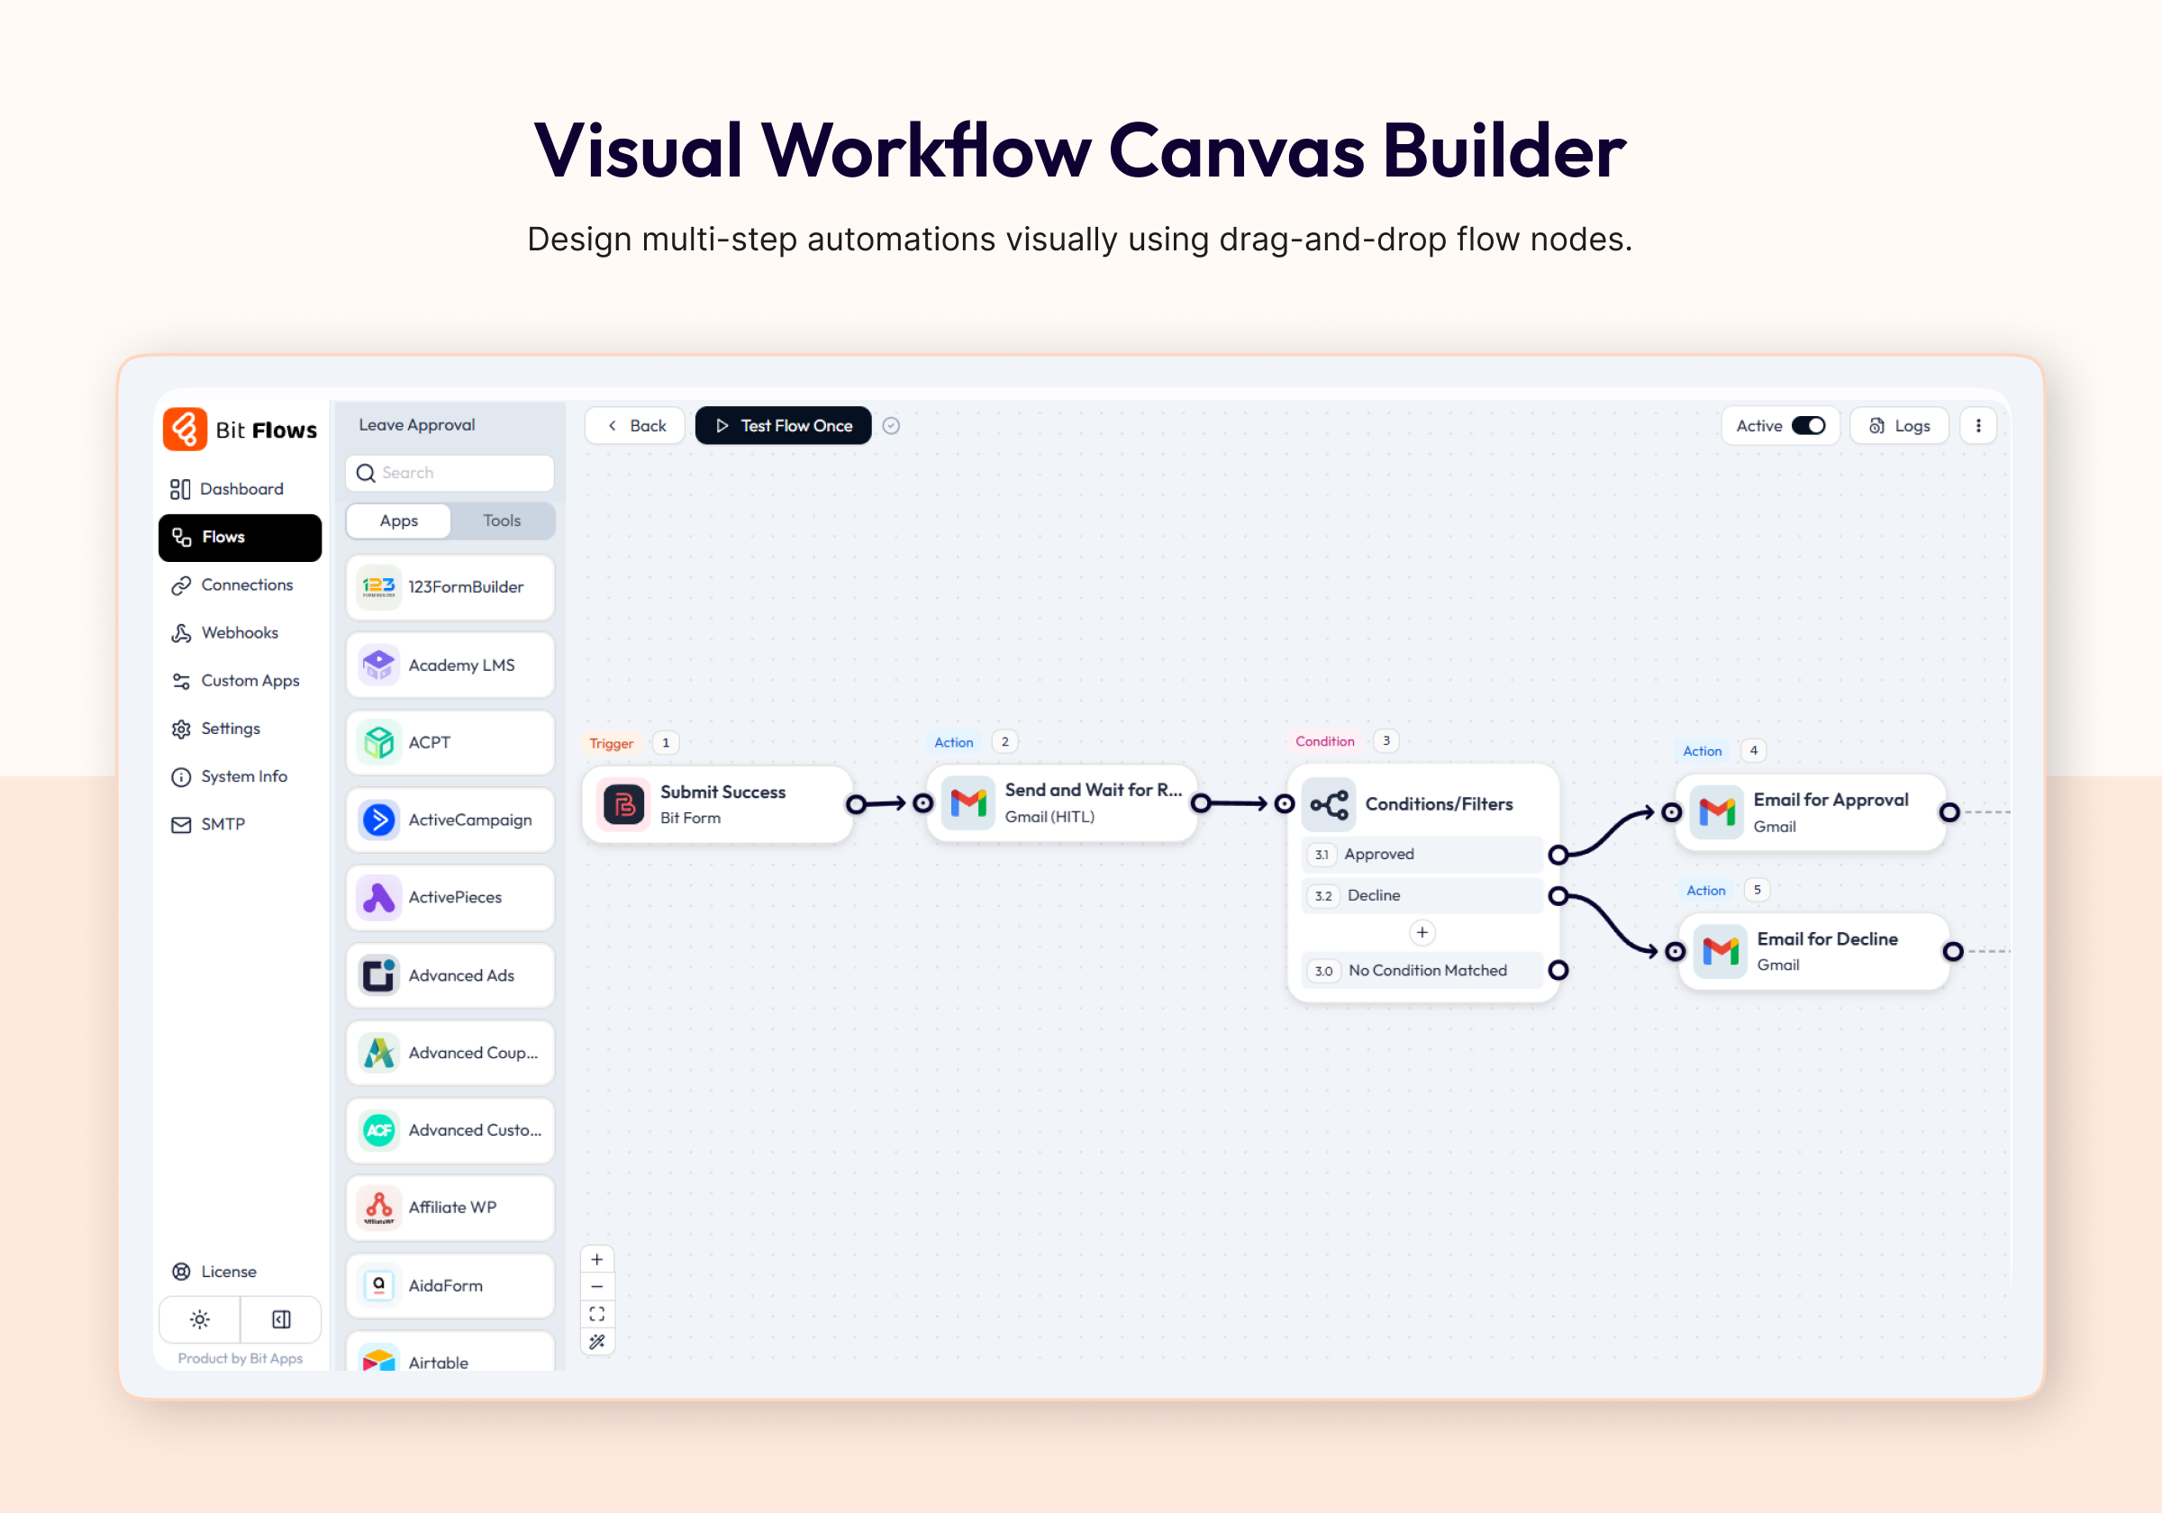Image resolution: width=2162 pixels, height=1513 pixels.
Task: Add a new condition with the plus button
Action: click(x=1422, y=932)
